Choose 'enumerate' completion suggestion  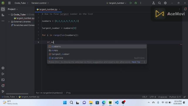(x=97, y=58)
